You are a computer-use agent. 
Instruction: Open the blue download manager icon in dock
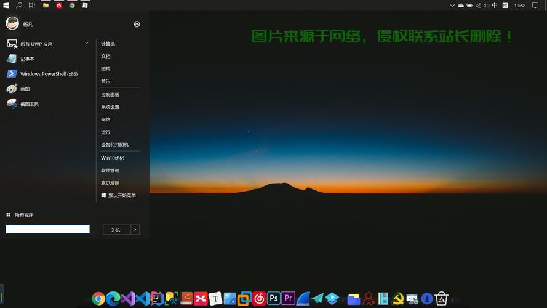coord(426,299)
